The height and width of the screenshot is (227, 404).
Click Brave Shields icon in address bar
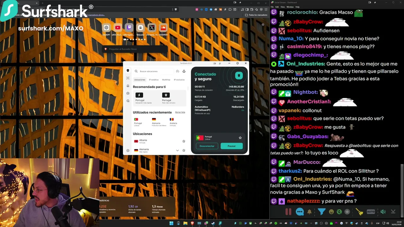point(176,9)
